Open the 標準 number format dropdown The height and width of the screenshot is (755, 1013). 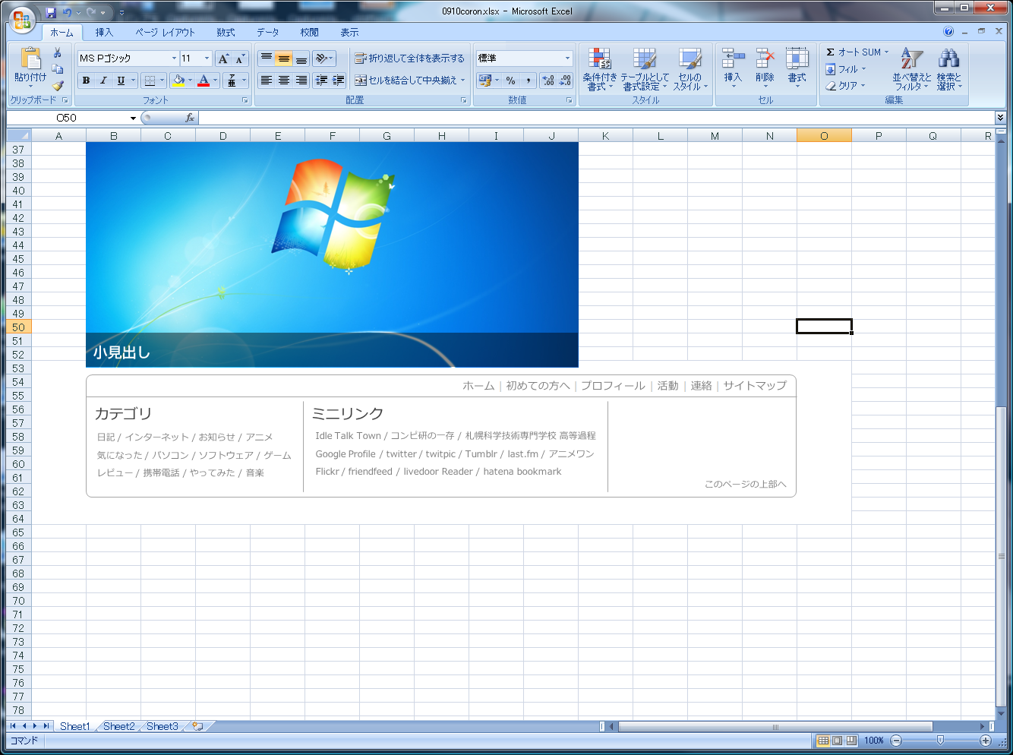pyautogui.click(x=567, y=58)
